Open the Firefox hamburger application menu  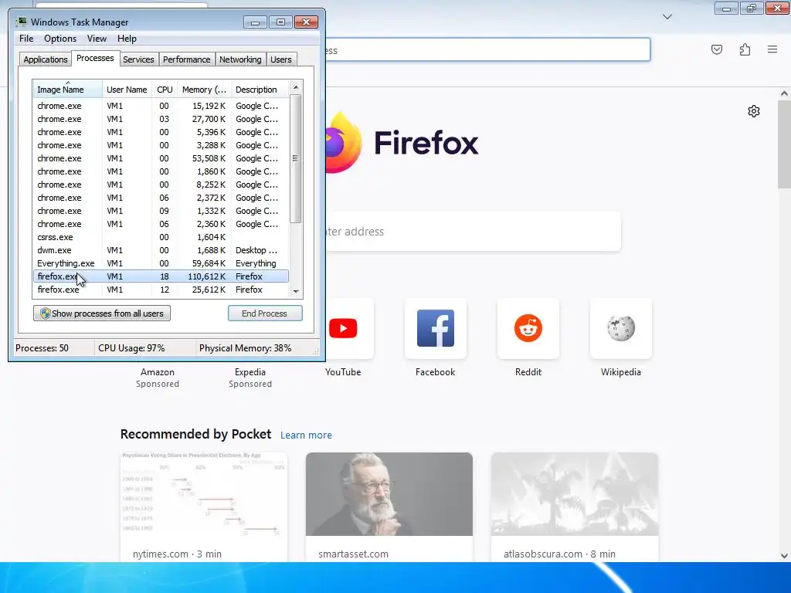(x=772, y=49)
